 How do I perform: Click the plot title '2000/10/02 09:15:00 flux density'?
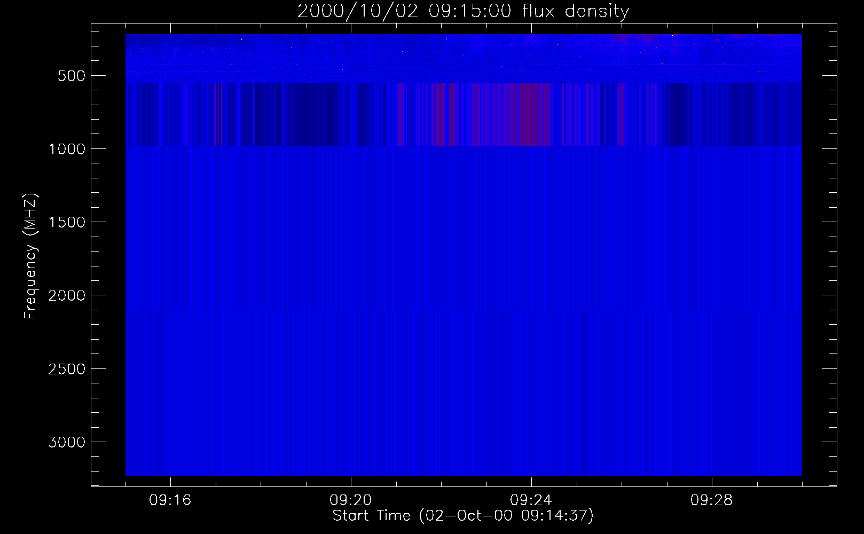pyautogui.click(x=463, y=11)
